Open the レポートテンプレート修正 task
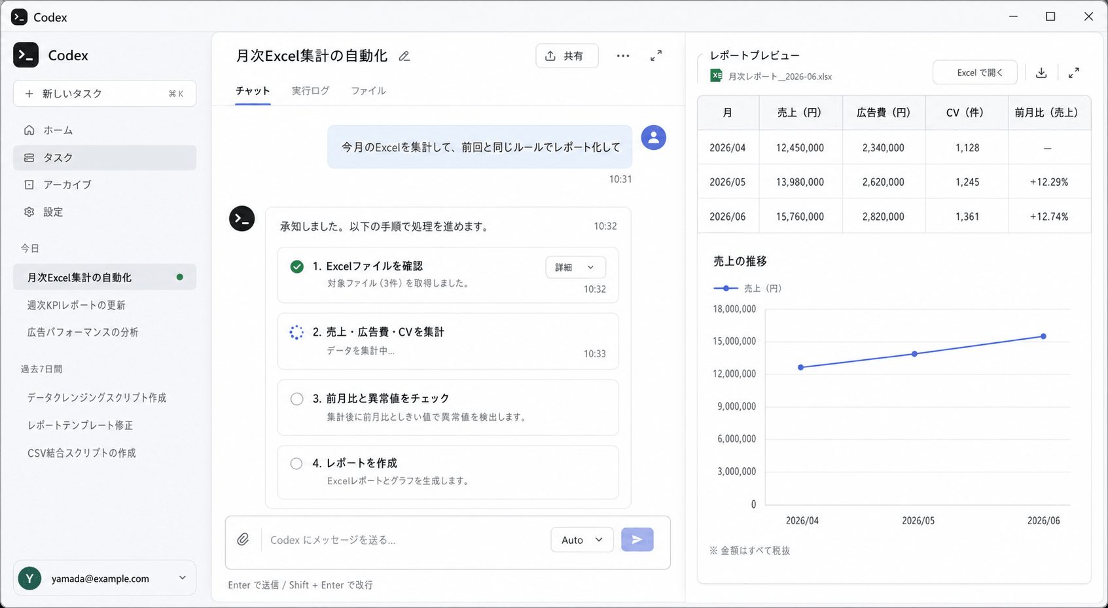The height and width of the screenshot is (608, 1108). [80, 425]
